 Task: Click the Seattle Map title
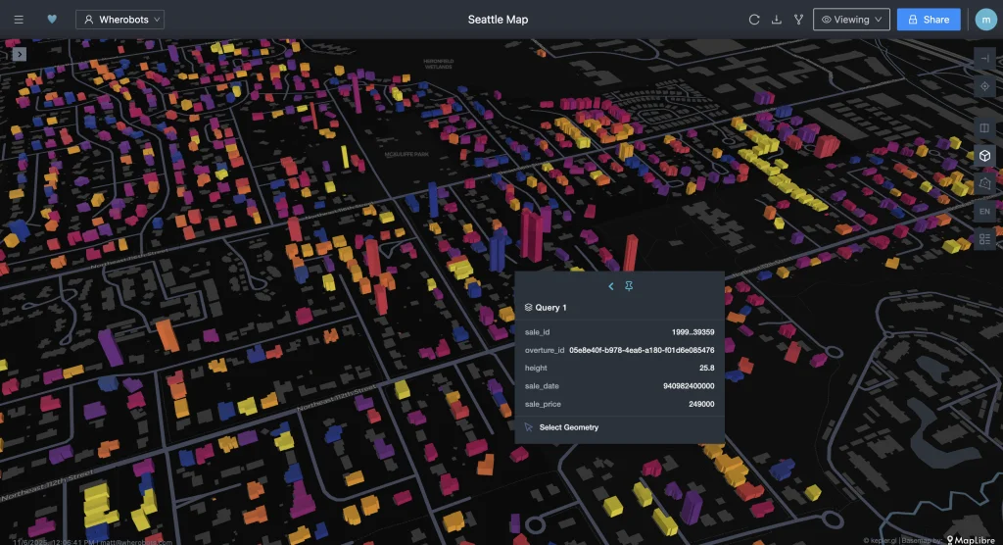[499, 20]
